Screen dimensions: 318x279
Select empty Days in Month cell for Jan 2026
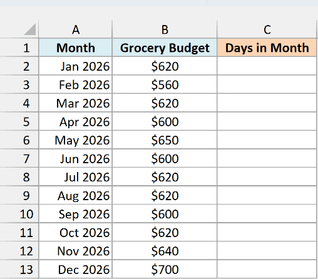(267, 66)
